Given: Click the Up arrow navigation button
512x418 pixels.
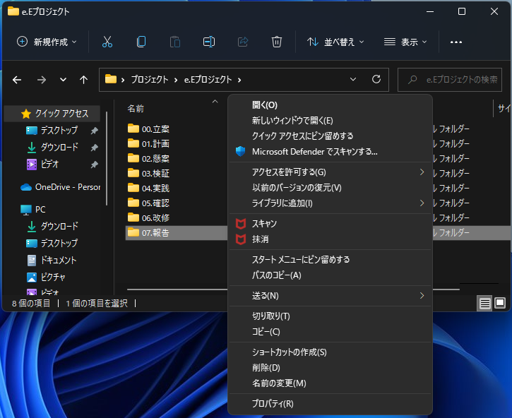Looking at the screenshot, I should [83, 80].
